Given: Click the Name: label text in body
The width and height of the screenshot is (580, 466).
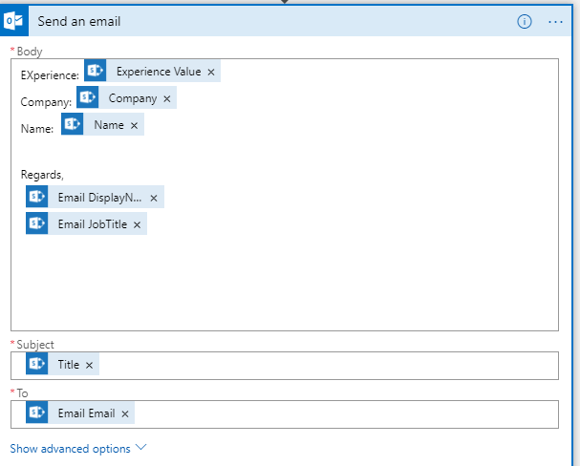Looking at the screenshot, I should coord(37,129).
